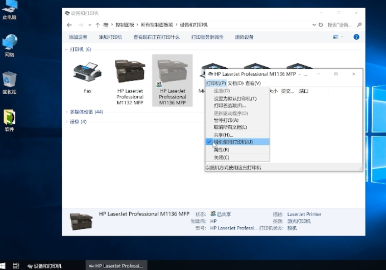This screenshot has width=386, height=270.
Task: Open the blue Help question mark icon
Action: point(356,37)
